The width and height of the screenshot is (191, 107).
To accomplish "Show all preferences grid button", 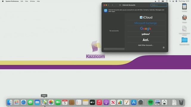I will coord(120,5).
